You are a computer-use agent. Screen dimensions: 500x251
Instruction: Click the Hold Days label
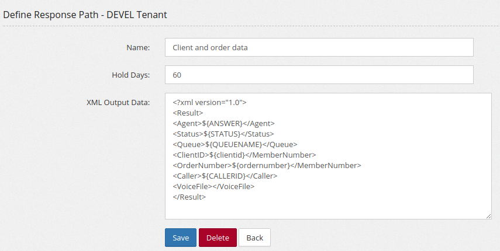click(x=131, y=75)
